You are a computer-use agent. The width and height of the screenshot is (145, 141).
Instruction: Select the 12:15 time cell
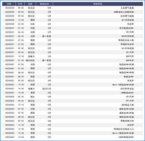tap(21, 105)
